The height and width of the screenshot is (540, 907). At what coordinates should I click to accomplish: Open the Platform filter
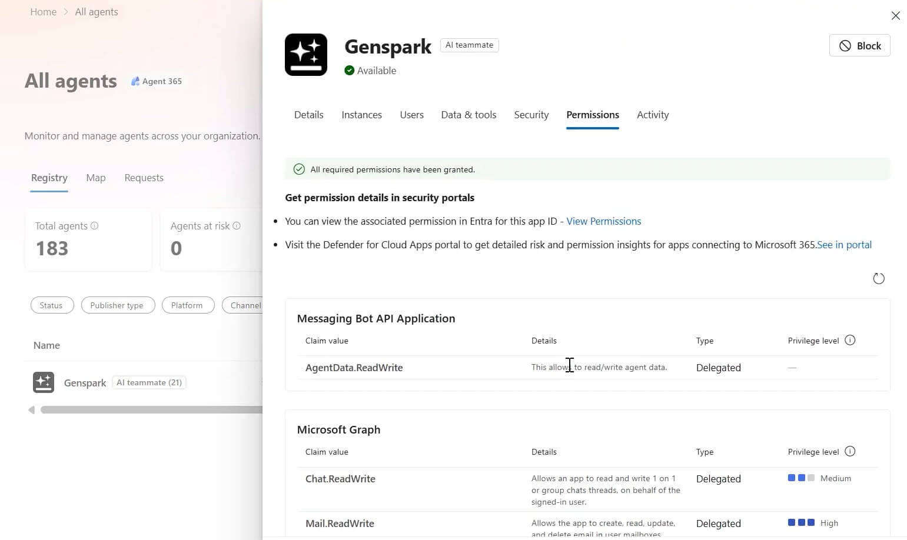coord(188,305)
